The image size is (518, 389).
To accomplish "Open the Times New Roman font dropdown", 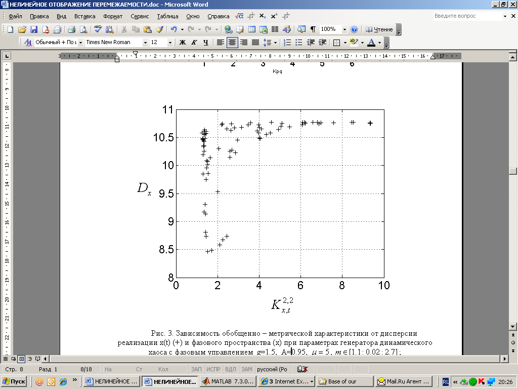I will click(x=145, y=43).
